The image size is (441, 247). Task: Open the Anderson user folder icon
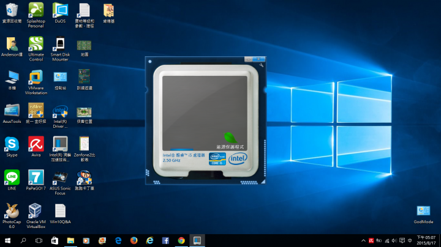12,46
